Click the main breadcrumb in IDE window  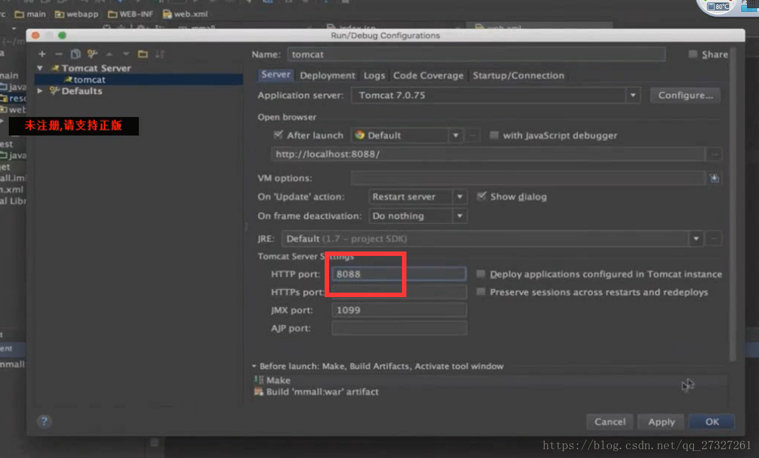click(30, 14)
